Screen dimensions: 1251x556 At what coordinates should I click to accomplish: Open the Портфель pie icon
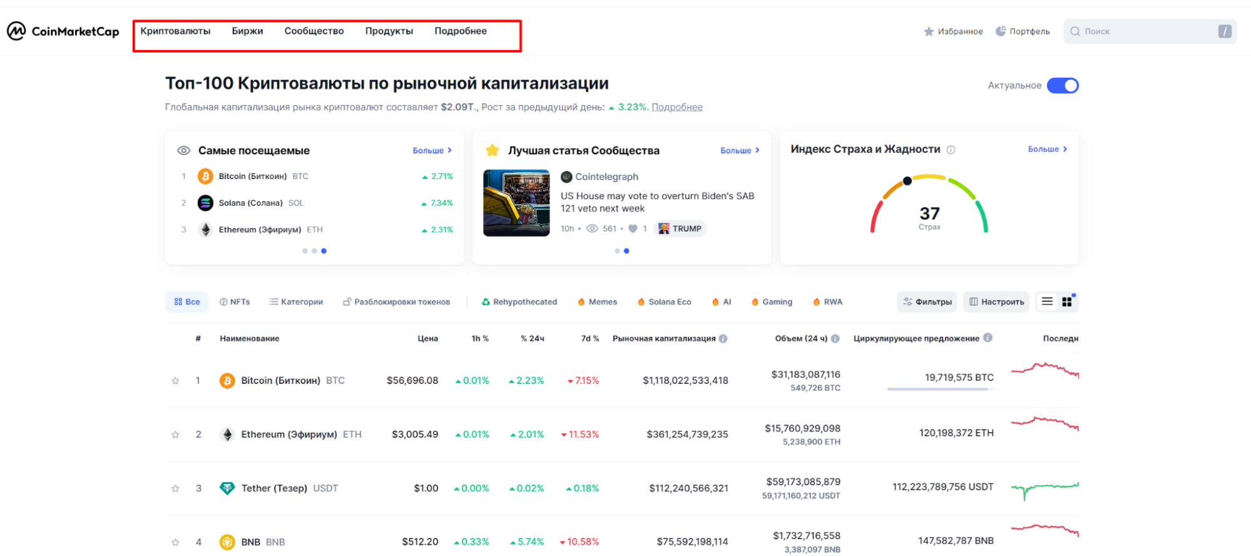tap(1001, 31)
